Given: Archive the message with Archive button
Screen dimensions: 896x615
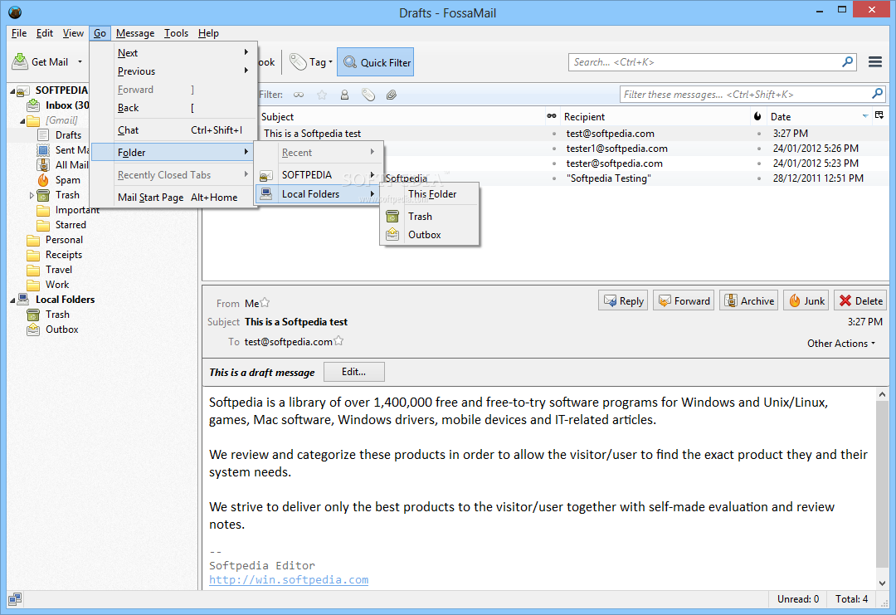Looking at the screenshot, I should coord(748,300).
